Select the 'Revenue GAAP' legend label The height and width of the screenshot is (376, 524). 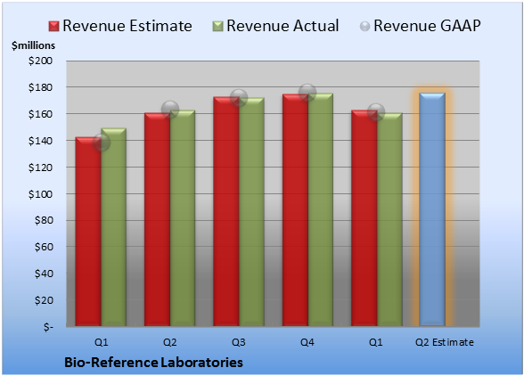pyautogui.click(x=427, y=26)
